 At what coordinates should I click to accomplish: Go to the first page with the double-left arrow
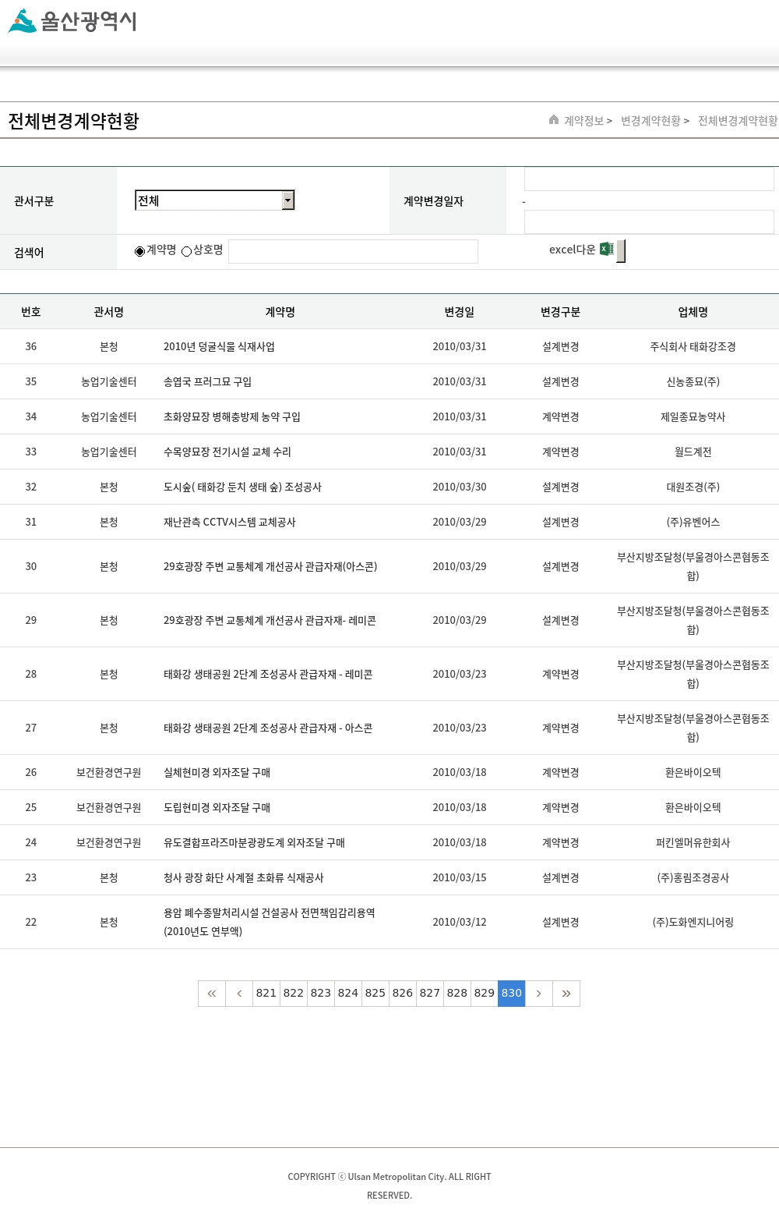tap(212, 994)
